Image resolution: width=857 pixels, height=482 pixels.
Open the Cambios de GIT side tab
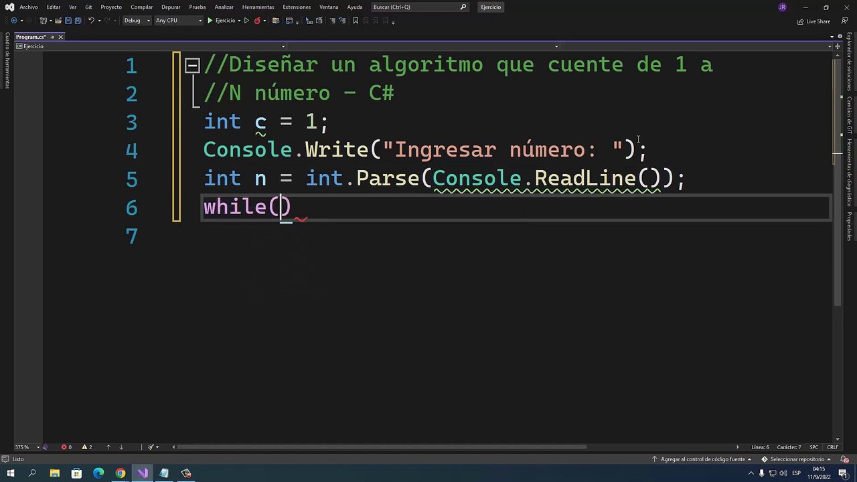pyautogui.click(x=849, y=115)
